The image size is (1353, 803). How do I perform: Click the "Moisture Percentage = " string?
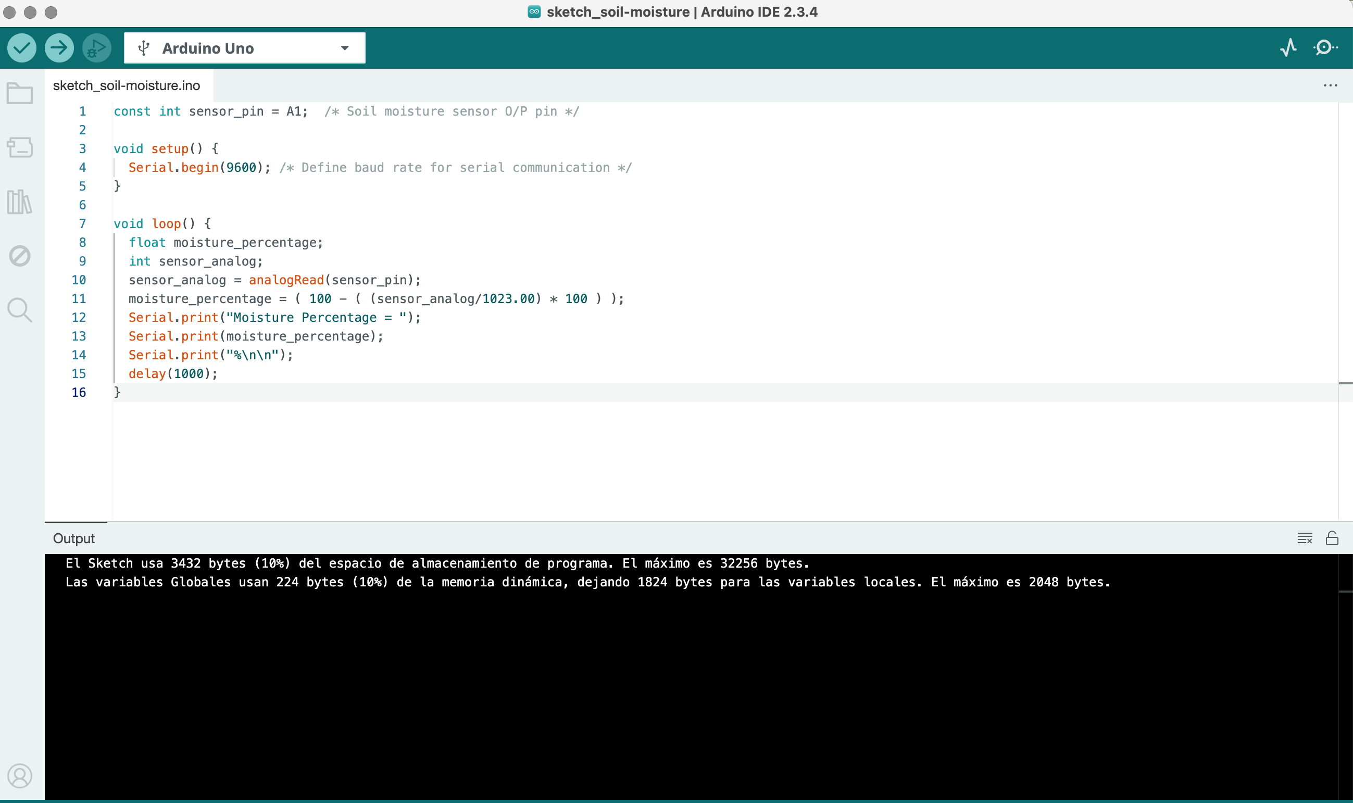coord(316,318)
